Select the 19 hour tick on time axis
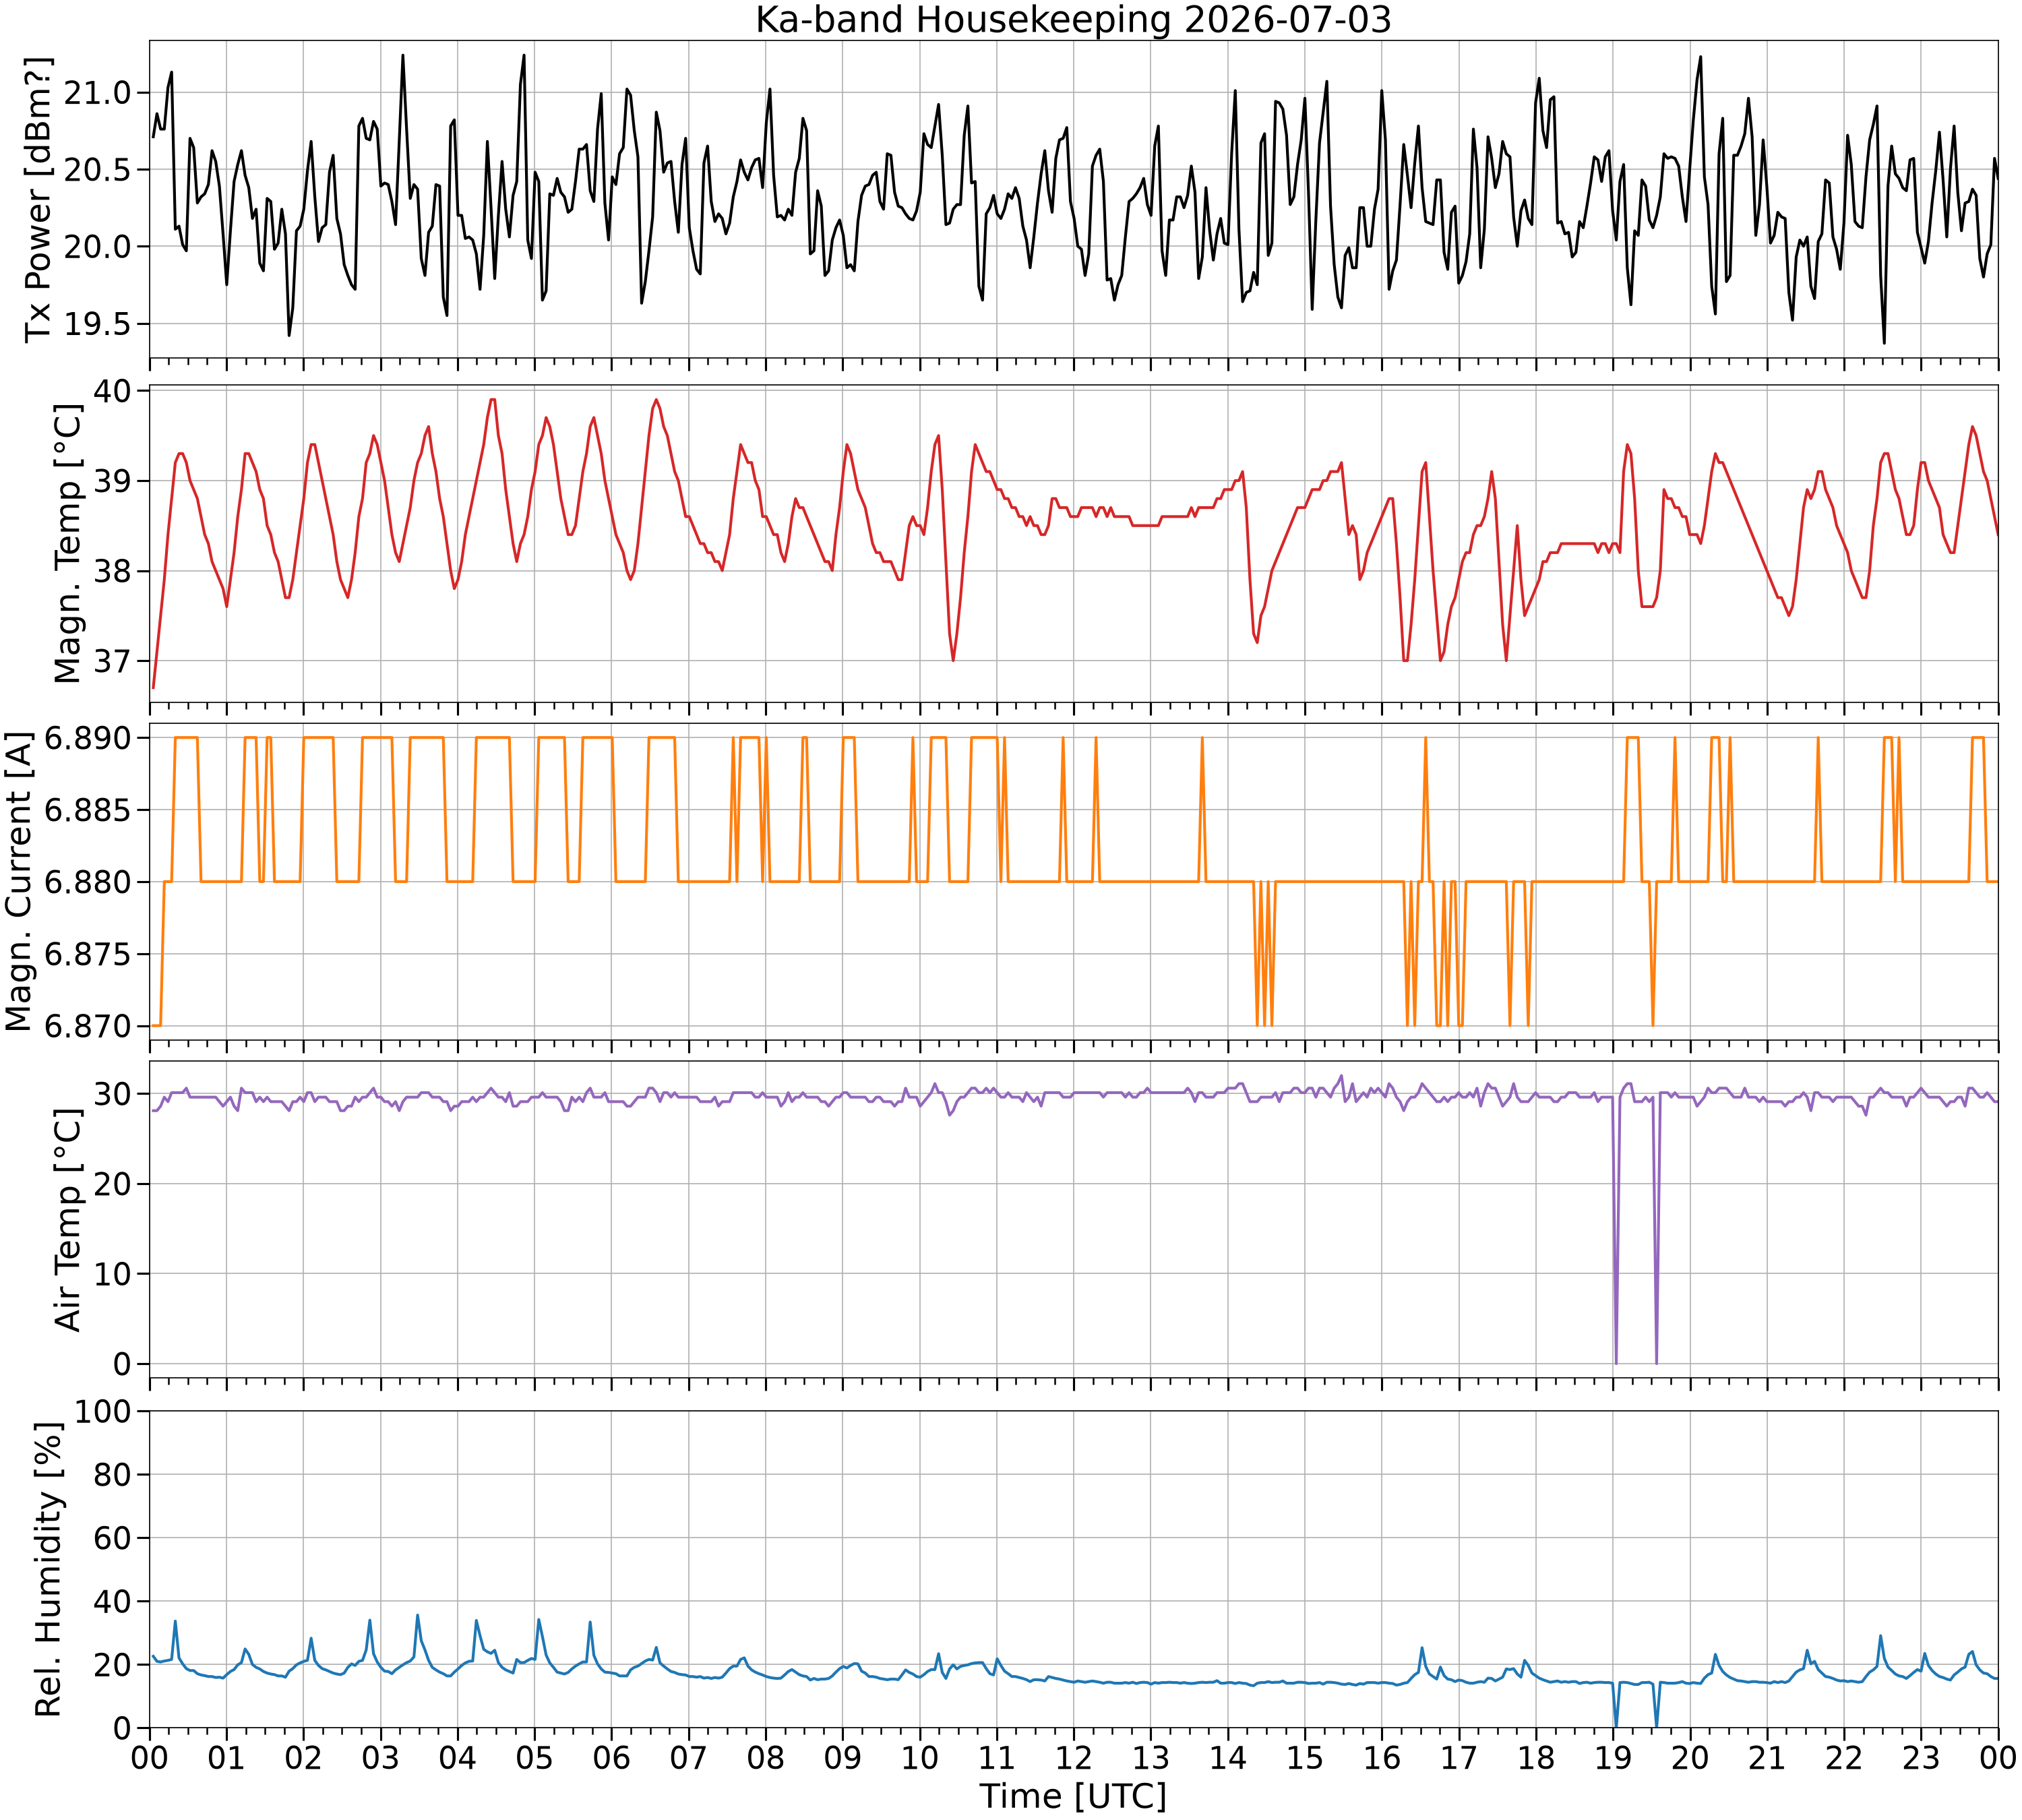 click(1613, 1757)
